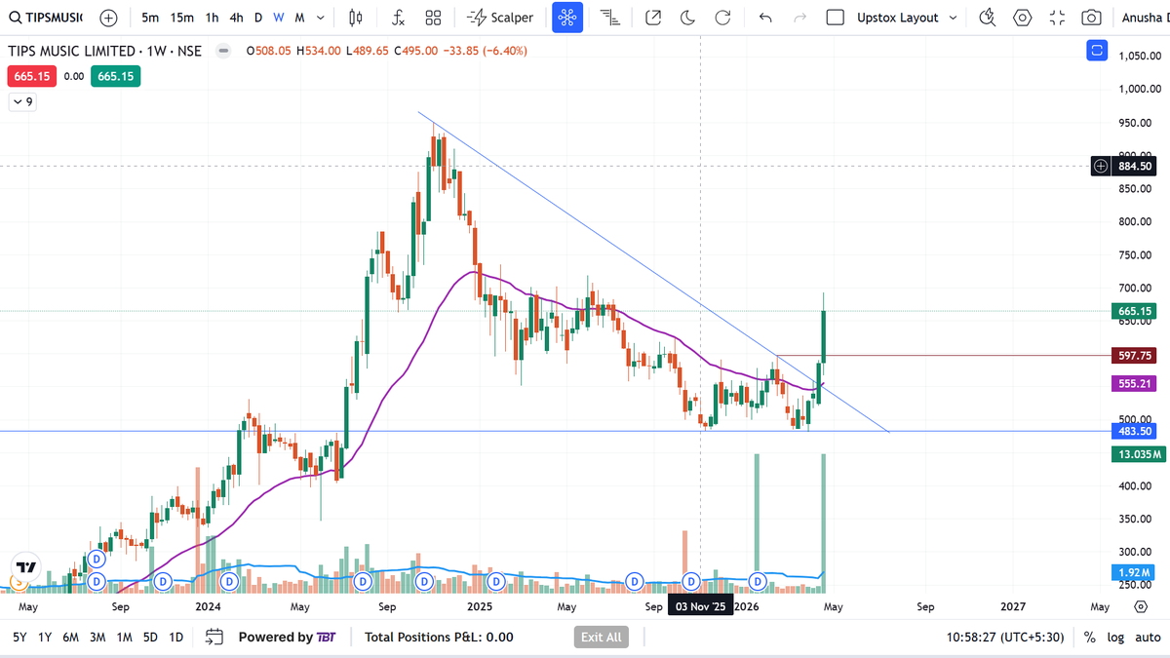Image resolution: width=1170 pixels, height=658 pixels.
Task: Select the candlestick chart style icon
Action: 354,17
